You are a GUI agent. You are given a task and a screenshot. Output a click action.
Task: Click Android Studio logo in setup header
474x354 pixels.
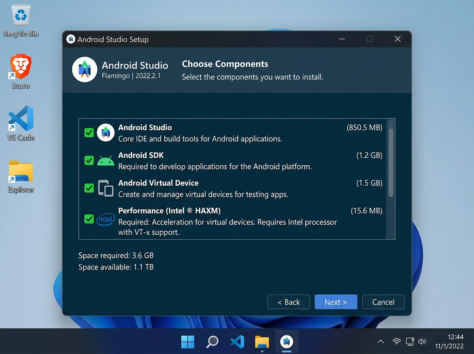point(85,70)
